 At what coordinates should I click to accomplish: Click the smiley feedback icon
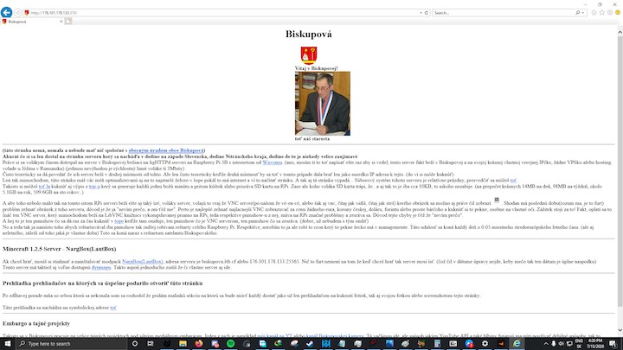[x=618, y=13]
